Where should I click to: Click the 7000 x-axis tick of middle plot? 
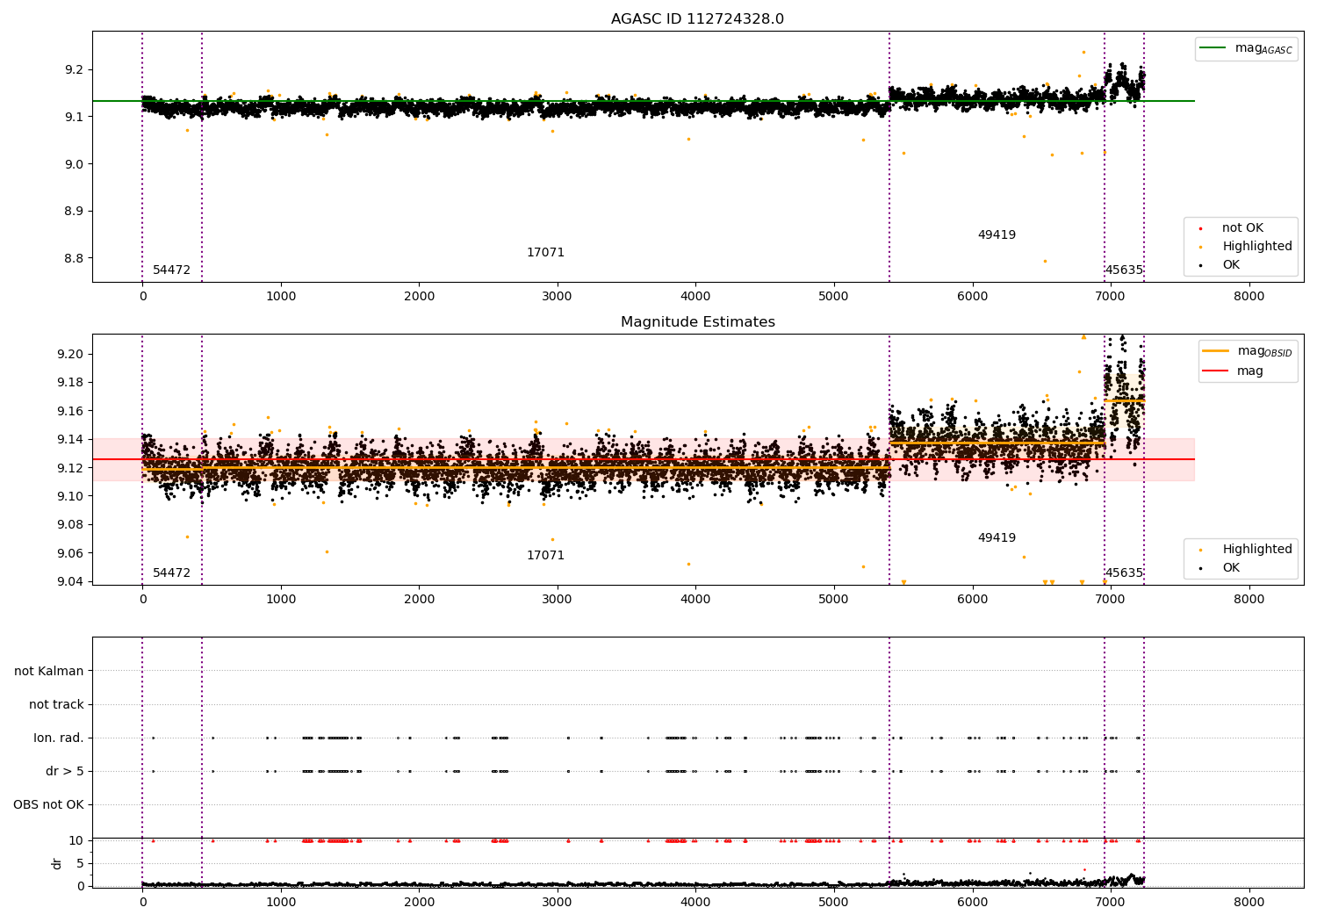pyautogui.click(x=1111, y=600)
